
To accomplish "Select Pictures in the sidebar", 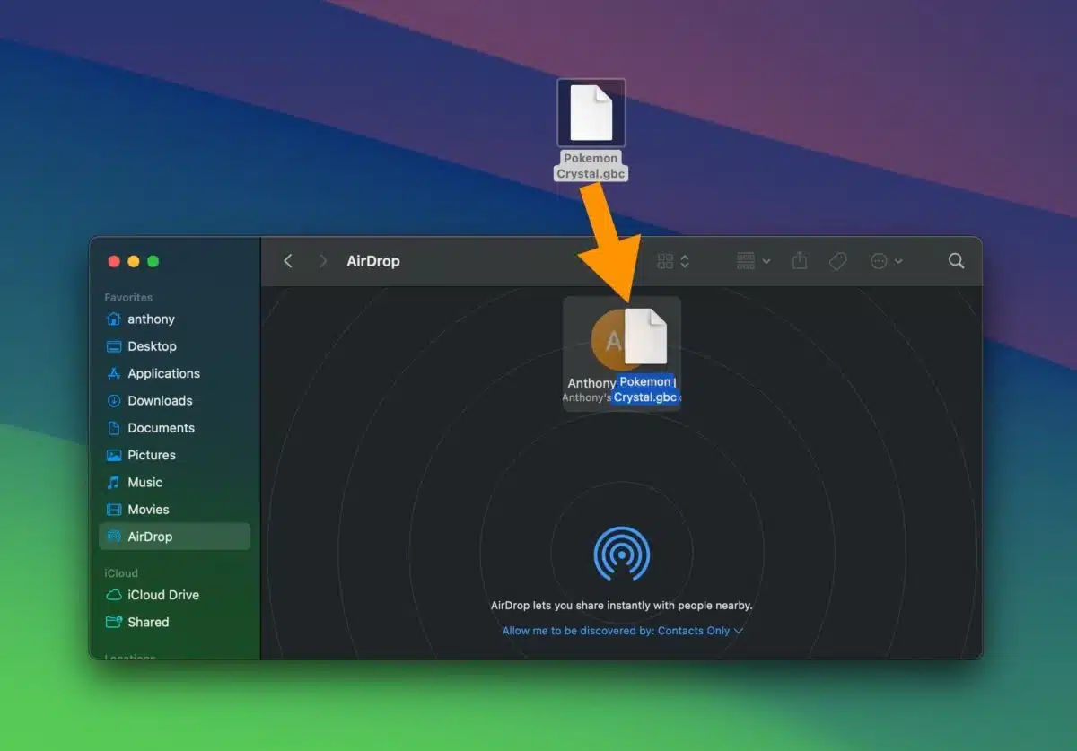I will coord(175,455).
